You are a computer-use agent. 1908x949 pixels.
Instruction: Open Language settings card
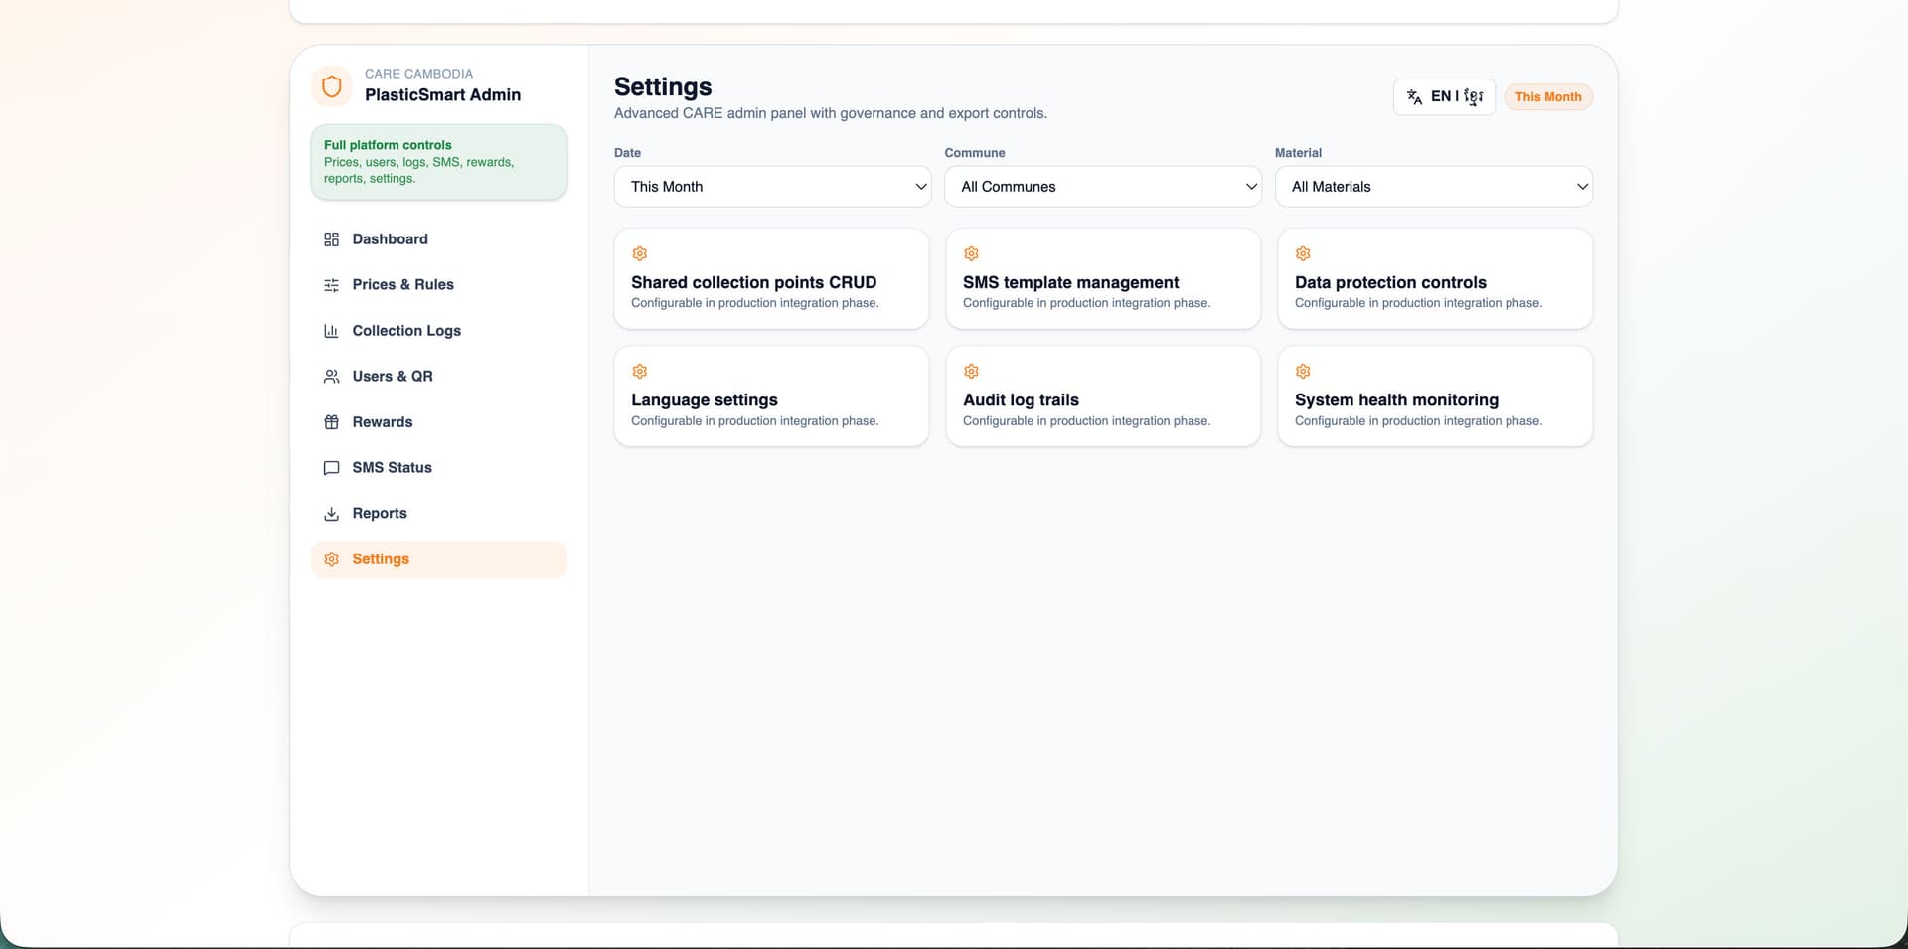[x=771, y=396]
